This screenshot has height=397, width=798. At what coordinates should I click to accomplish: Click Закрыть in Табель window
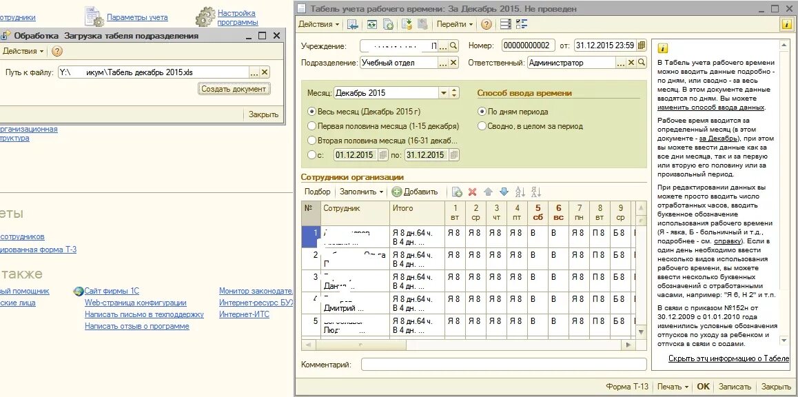click(x=776, y=386)
